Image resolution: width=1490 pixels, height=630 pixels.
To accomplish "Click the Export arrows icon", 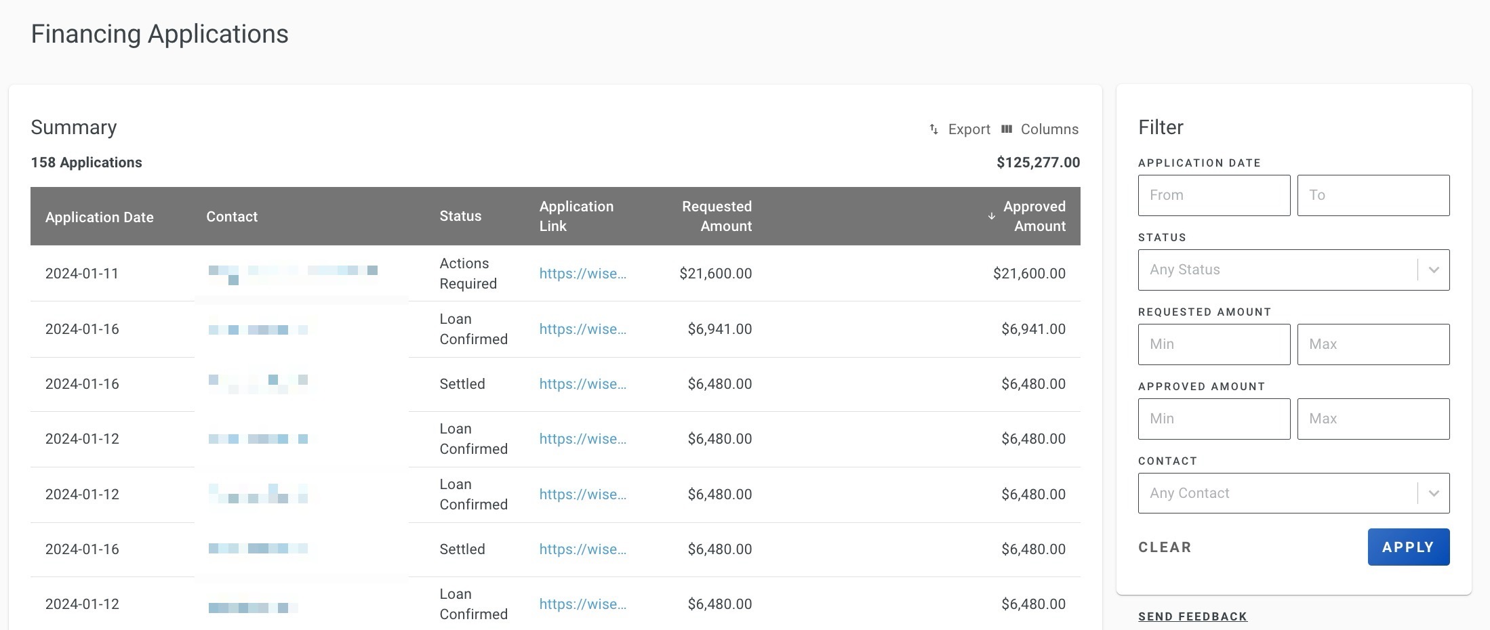I will pos(933,129).
